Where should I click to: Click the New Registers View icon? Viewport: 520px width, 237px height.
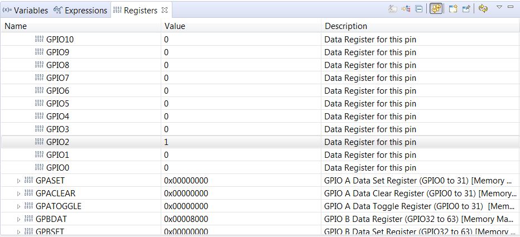tap(452, 9)
